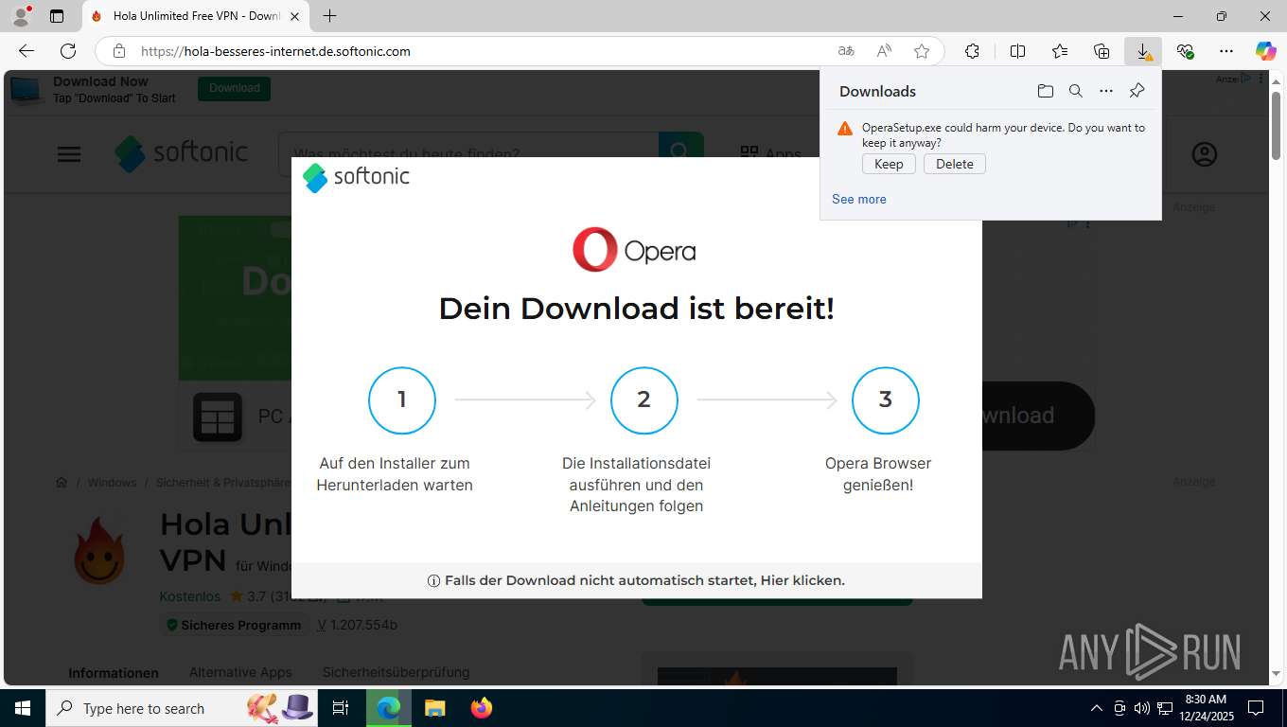Image resolution: width=1287 pixels, height=727 pixels.
Task: Delete the OperaSetup.exe download
Action: click(x=955, y=164)
